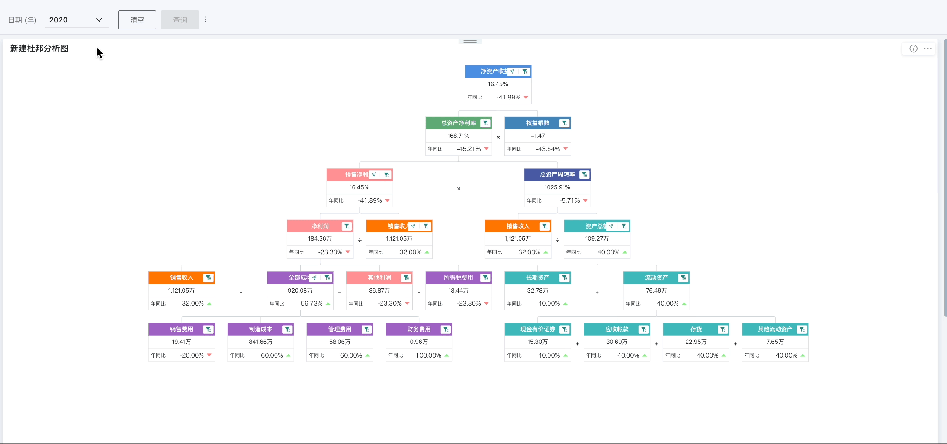Click 年同比 -5.71% in 总资产周转率 node
This screenshot has width=947, height=444.
pos(558,200)
